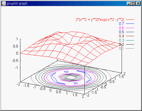Screen dimensions: 142x111
Task: Click the magenta 0.6 legend line sample
Action: tap(130, 28)
